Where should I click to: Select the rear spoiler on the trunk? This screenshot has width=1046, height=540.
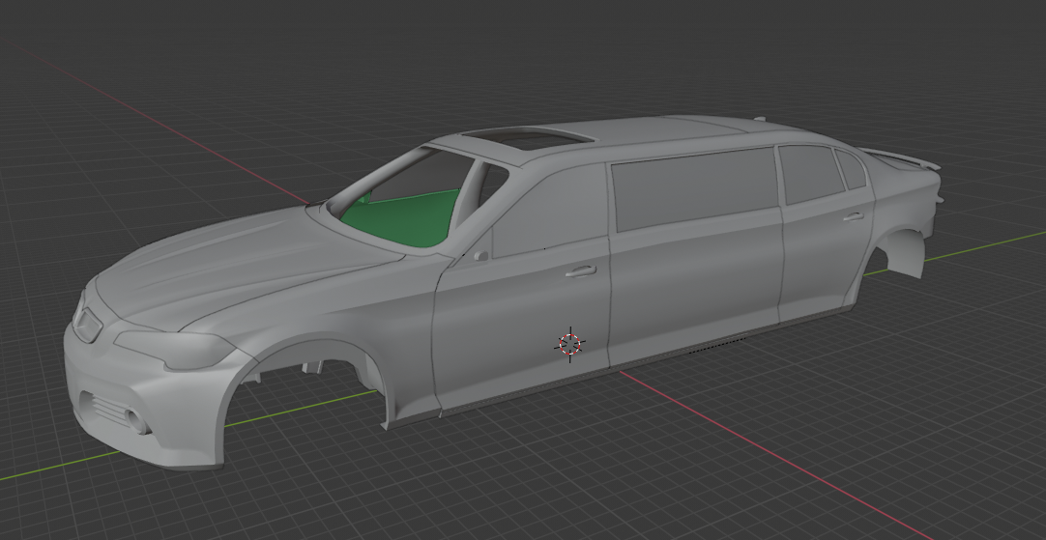[899, 158]
